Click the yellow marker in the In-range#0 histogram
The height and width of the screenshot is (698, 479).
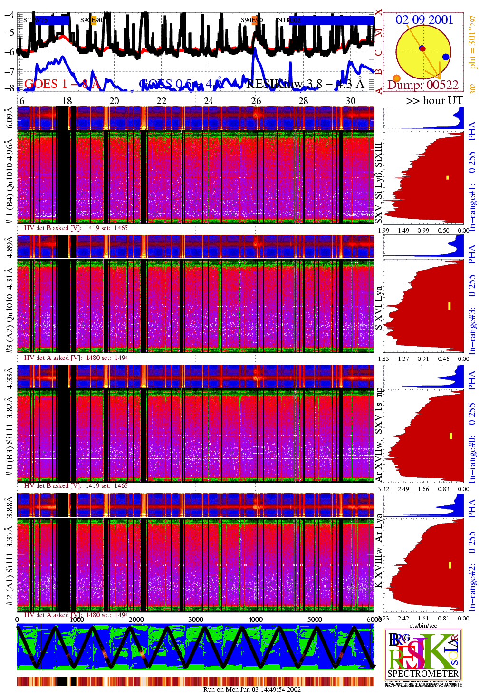[x=450, y=436]
